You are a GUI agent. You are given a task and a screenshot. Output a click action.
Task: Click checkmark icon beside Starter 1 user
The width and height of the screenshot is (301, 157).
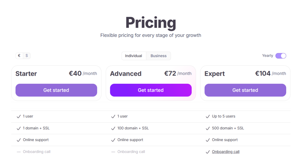[19, 116]
